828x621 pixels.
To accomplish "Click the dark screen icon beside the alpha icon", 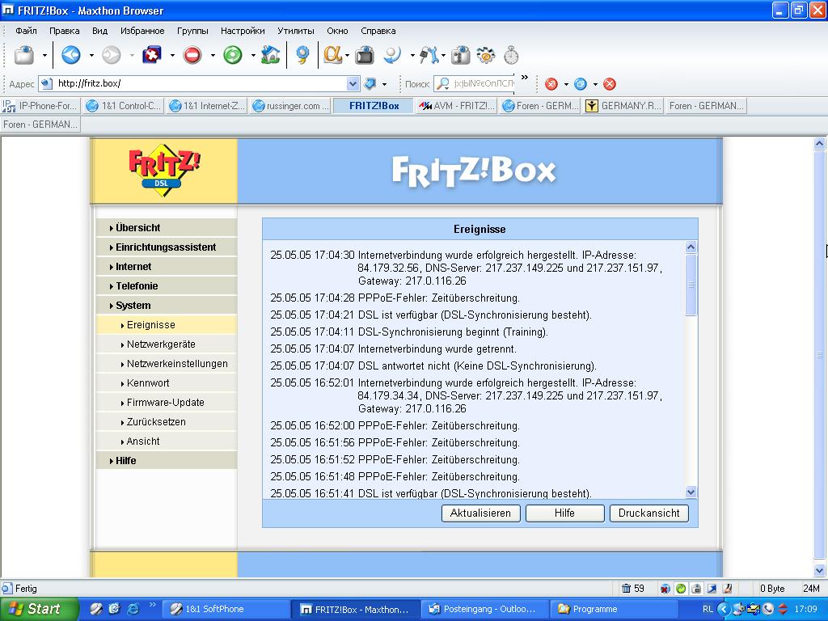I will point(365,55).
